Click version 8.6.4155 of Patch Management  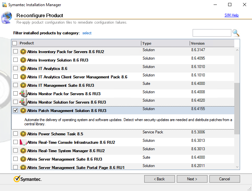[x=198, y=109]
